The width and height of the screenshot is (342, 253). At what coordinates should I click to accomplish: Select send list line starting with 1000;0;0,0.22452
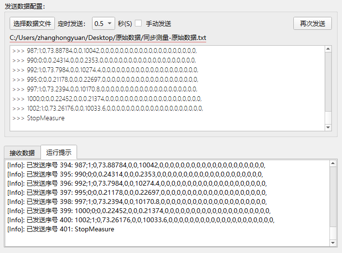click(107, 99)
